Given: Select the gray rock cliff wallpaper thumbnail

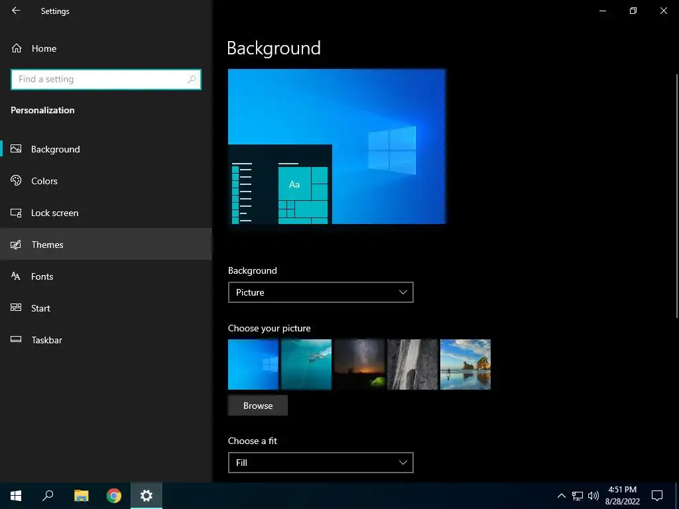Looking at the screenshot, I should [x=412, y=365].
